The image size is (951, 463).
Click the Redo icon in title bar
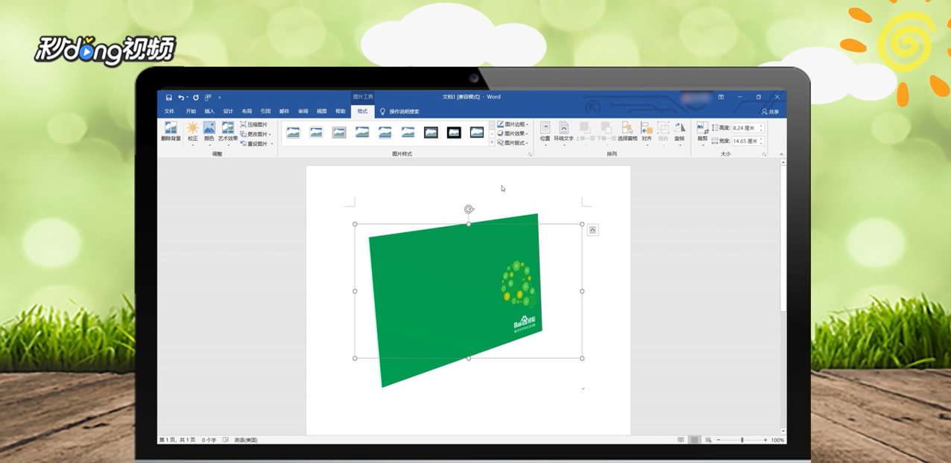[x=196, y=98]
